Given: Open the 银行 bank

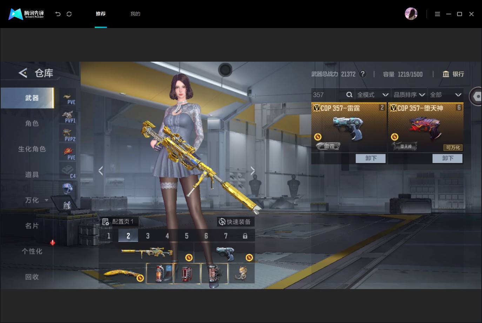Looking at the screenshot, I should click(x=453, y=74).
